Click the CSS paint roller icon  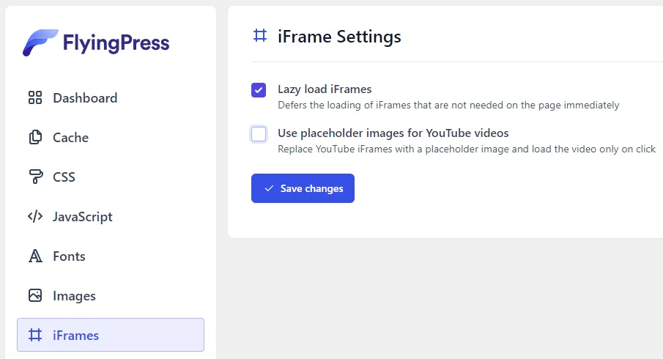(x=35, y=177)
